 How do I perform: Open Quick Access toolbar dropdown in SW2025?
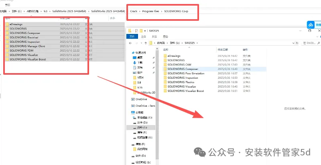pos(145,31)
